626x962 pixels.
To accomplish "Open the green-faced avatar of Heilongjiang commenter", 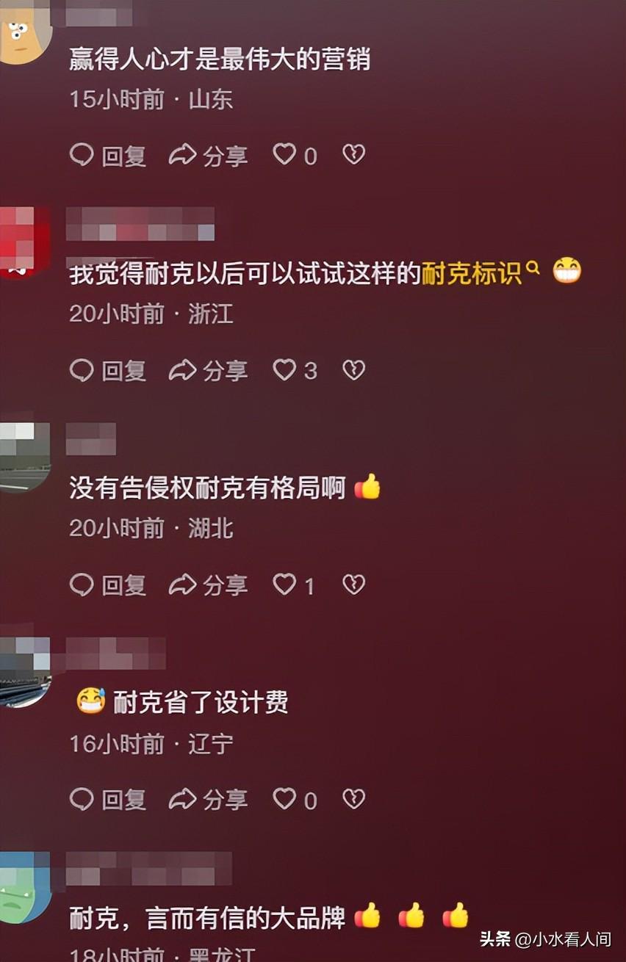I will click(x=24, y=889).
